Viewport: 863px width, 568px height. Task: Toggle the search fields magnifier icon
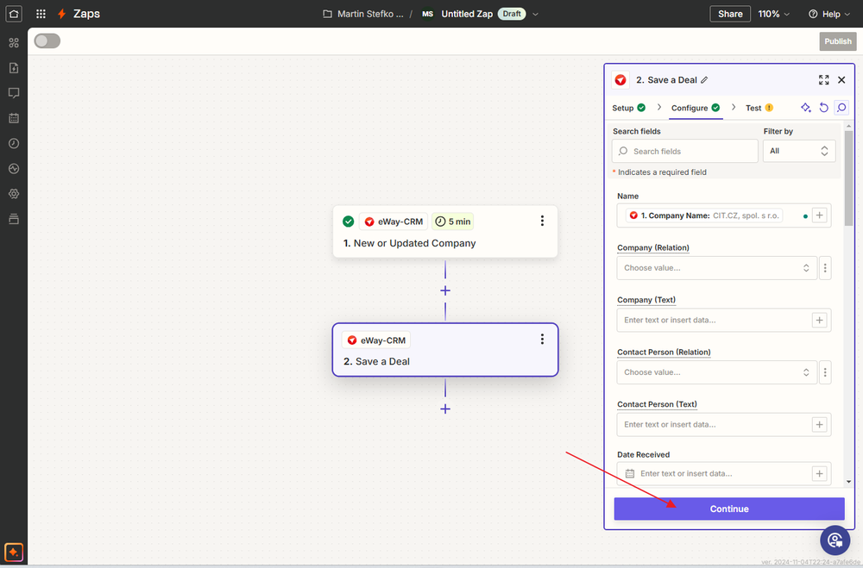pos(841,108)
